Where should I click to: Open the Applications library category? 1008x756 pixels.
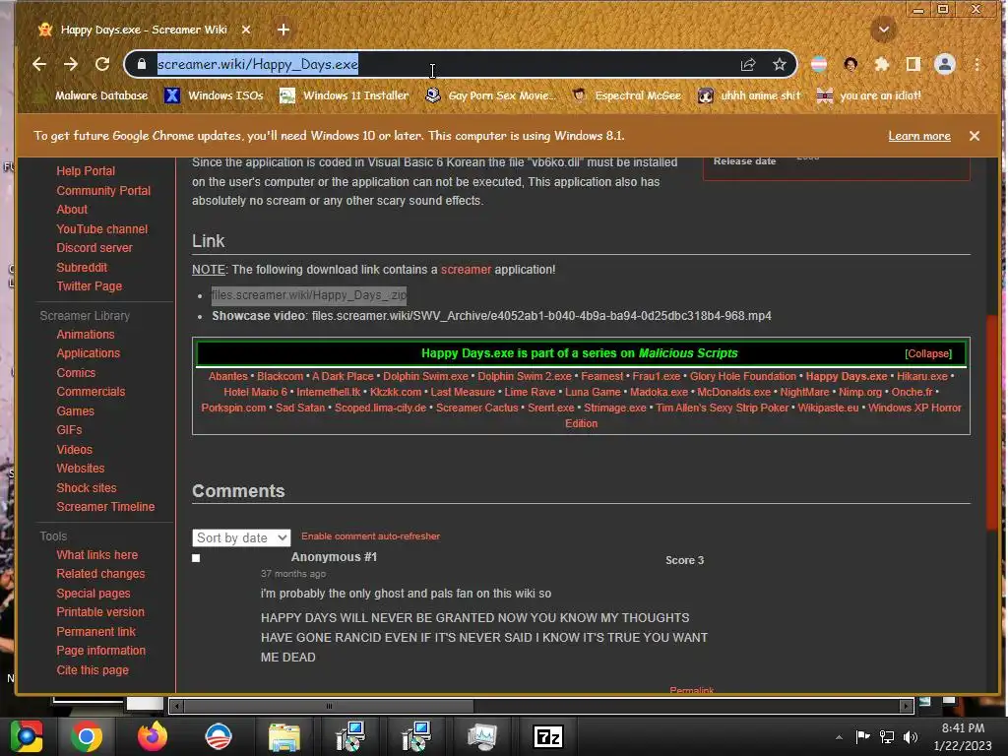(x=88, y=353)
